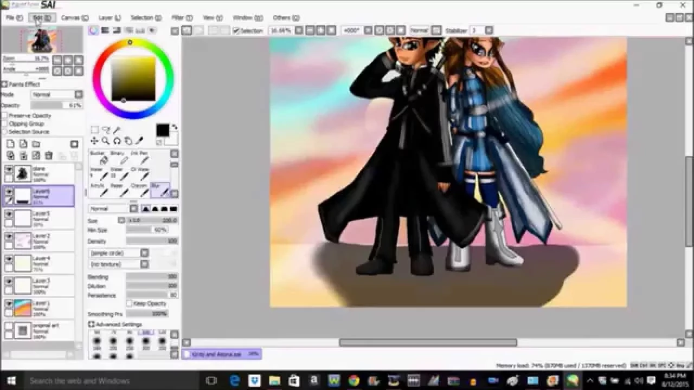Open the File menu
The height and width of the screenshot is (390, 694).
tap(14, 18)
